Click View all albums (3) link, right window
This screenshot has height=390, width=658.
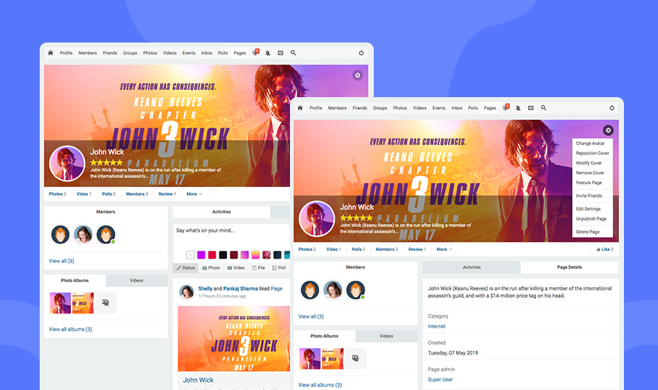320,385
